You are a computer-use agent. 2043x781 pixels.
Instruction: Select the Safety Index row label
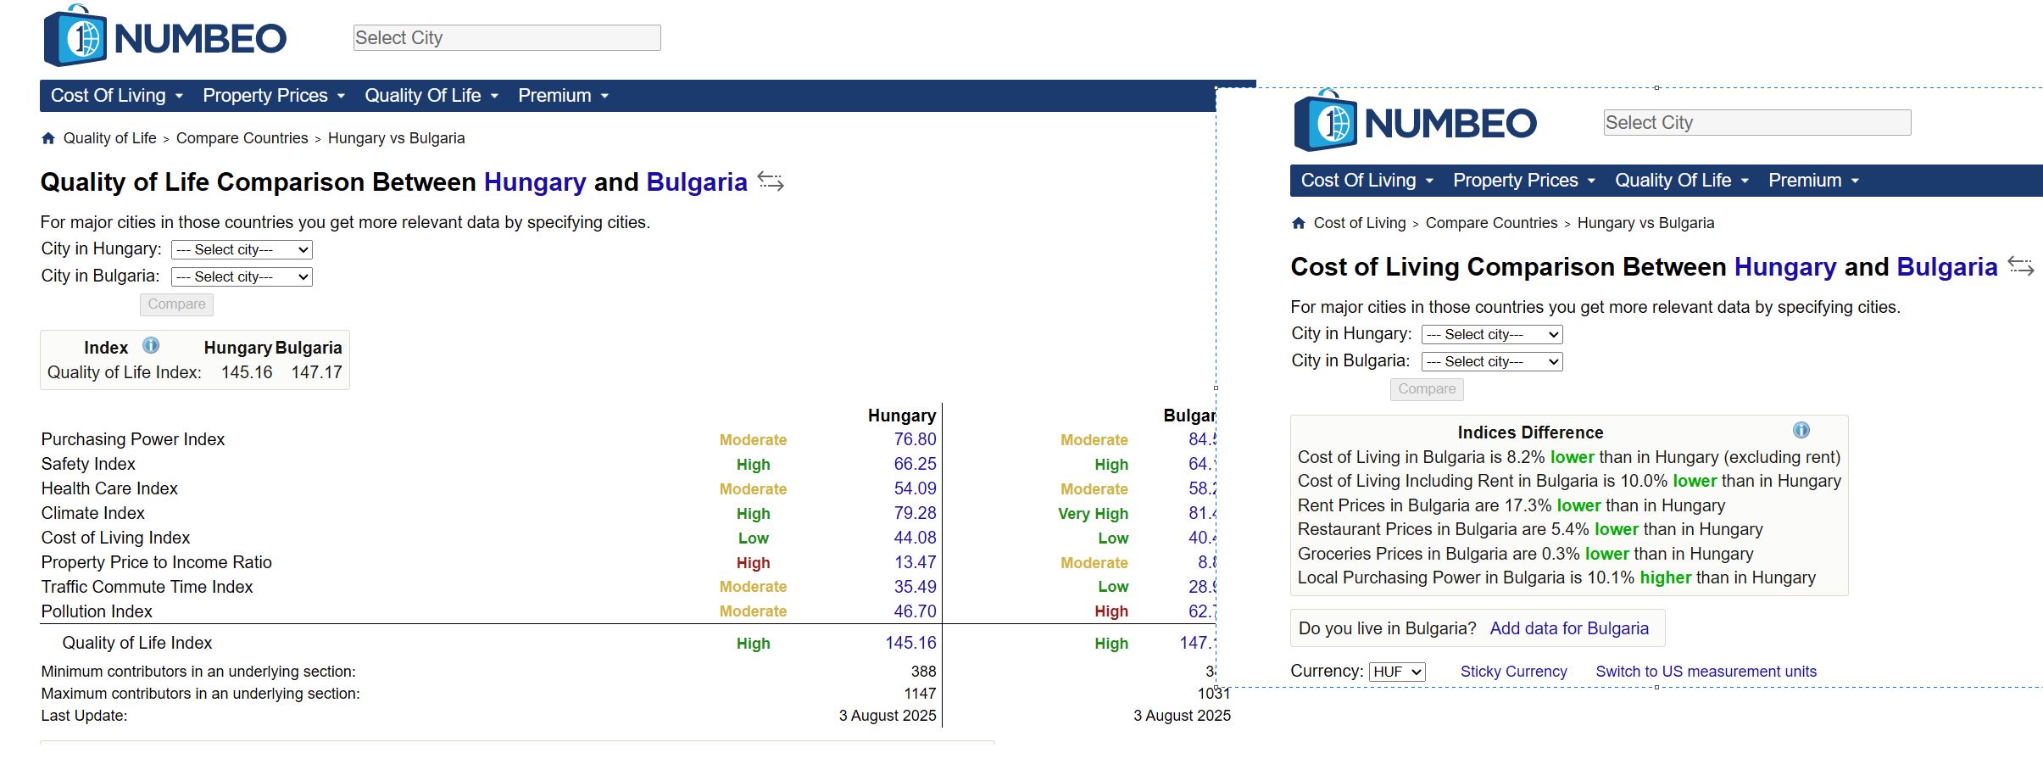coord(88,464)
